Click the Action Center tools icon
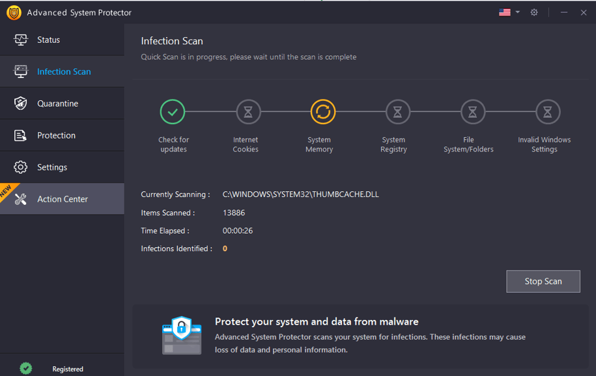This screenshot has height=376, width=596. tap(21, 199)
